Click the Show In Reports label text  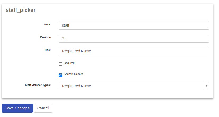74,74
